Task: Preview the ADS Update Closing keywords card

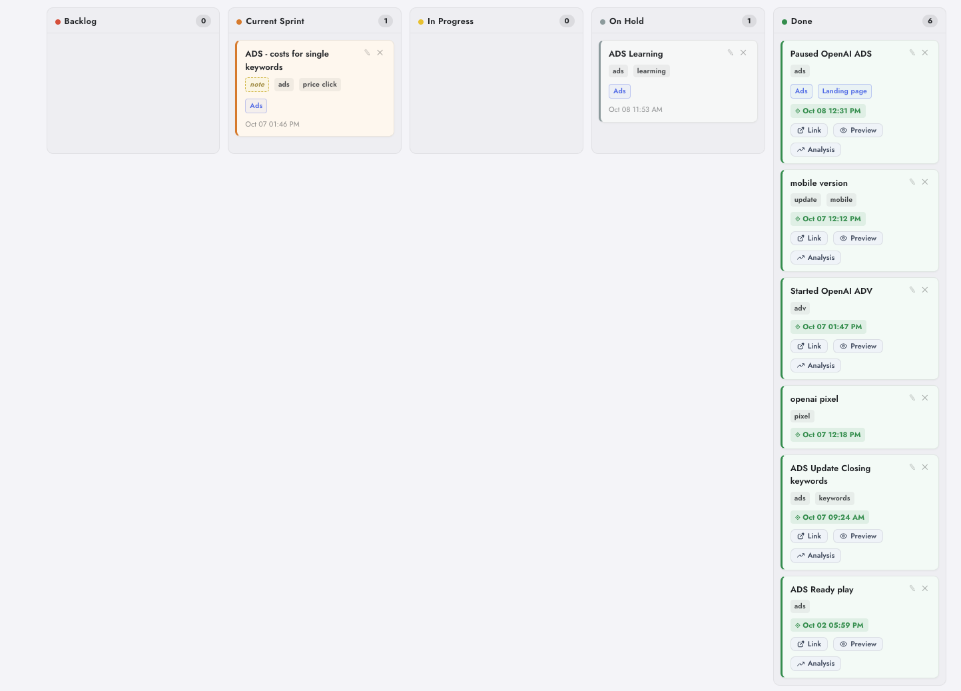Action: tap(858, 536)
